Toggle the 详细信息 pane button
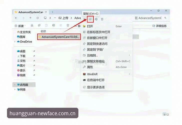Viewport: 182px width, 125px height. (x=159, y=26)
